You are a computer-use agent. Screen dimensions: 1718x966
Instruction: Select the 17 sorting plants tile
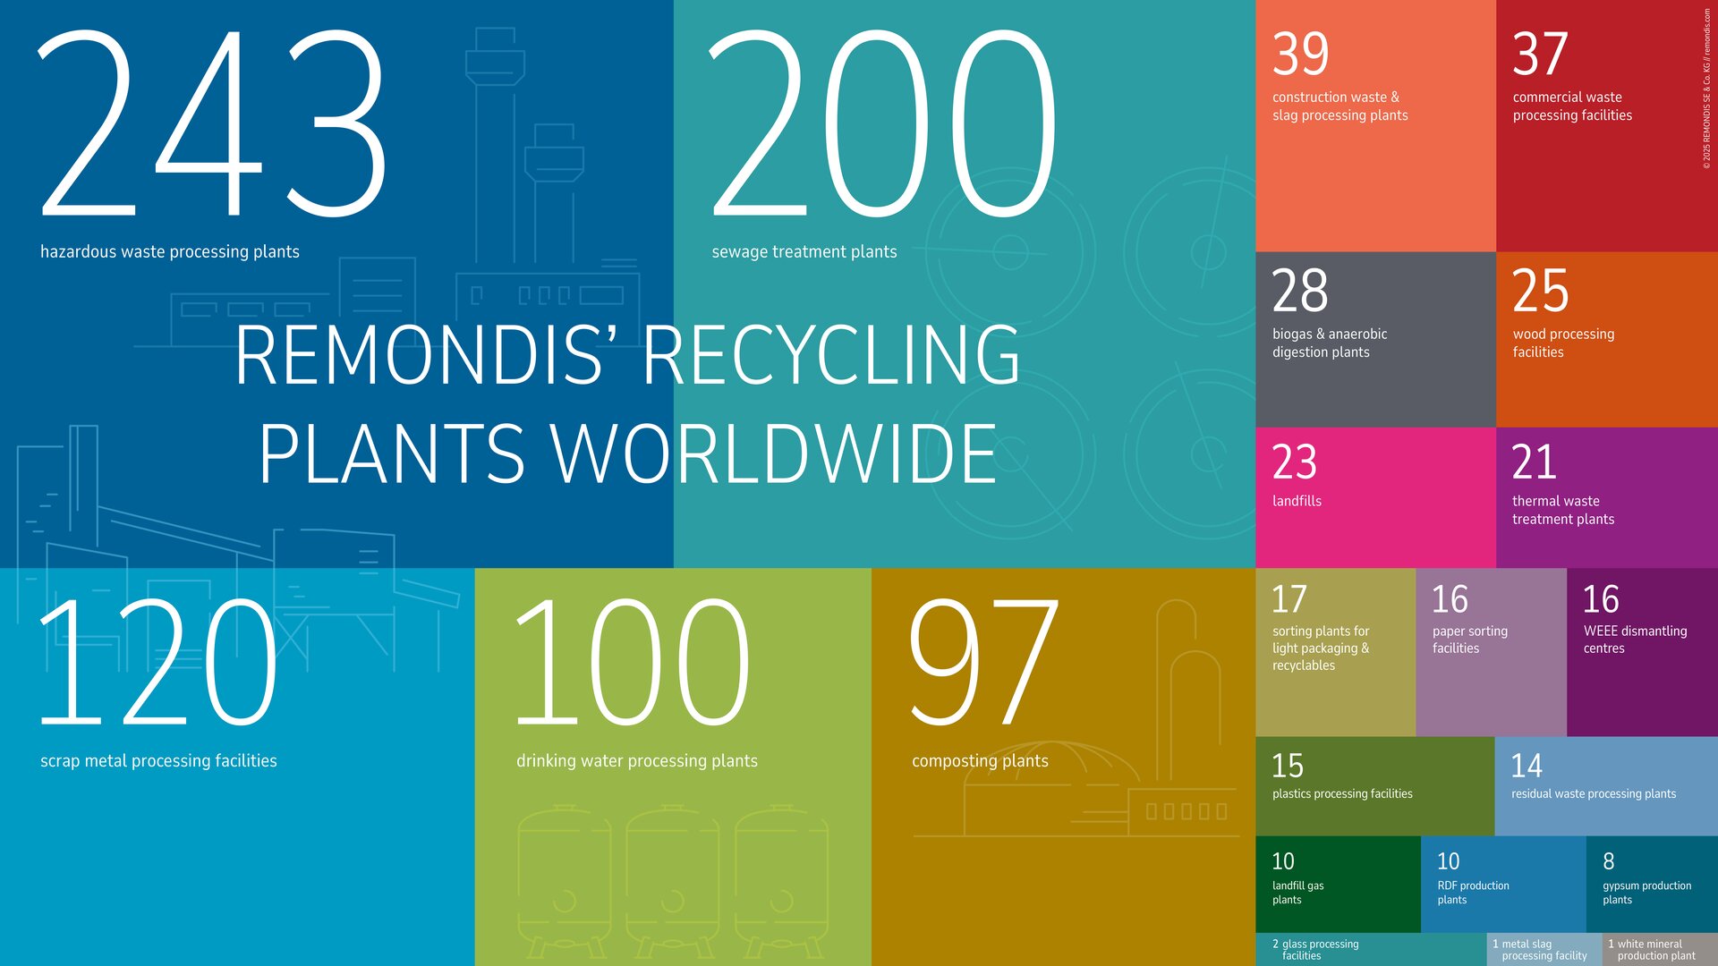(x=1334, y=651)
